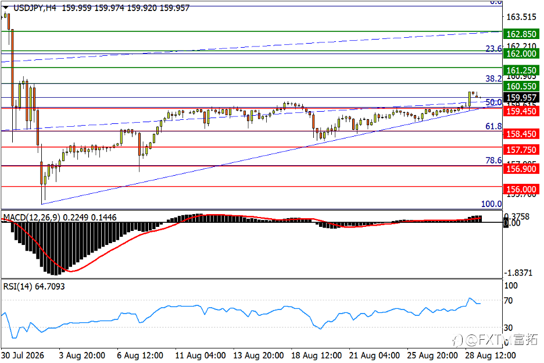Click the 61.8 Fibonacci retracement label
Viewport: 544px width, 363px height.
pyautogui.click(x=493, y=126)
